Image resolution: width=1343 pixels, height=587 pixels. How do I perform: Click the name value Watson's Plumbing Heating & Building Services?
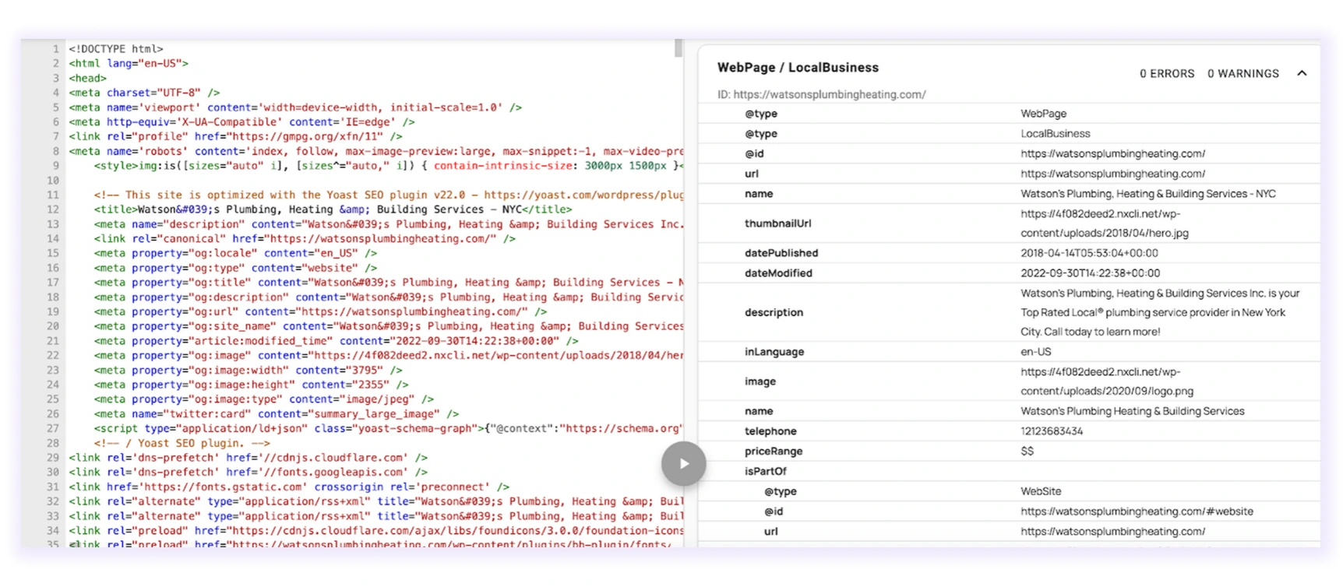tap(1133, 411)
